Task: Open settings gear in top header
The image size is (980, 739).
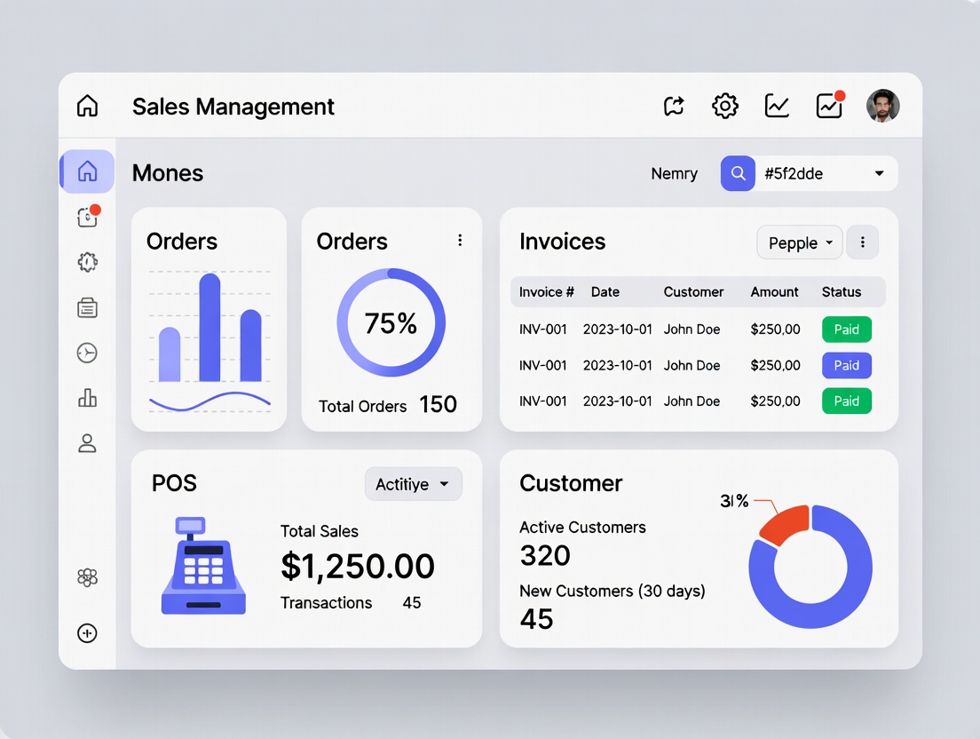Action: [725, 107]
